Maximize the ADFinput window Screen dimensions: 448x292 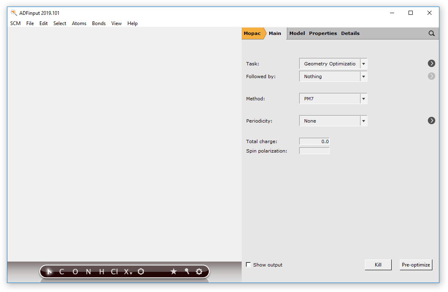[411, 13]
